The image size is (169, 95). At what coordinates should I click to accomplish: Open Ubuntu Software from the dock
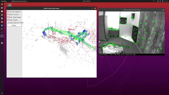pos(2,22)
